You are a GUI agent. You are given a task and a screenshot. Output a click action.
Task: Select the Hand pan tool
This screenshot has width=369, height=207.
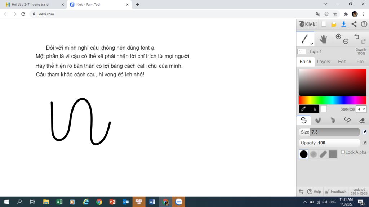(323, 39)
